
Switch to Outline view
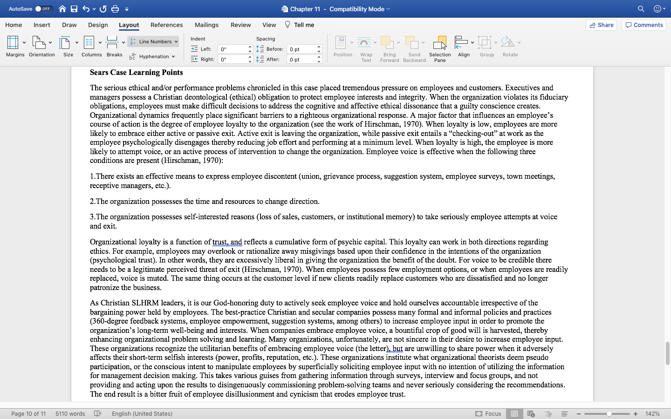tap(548, 413)
